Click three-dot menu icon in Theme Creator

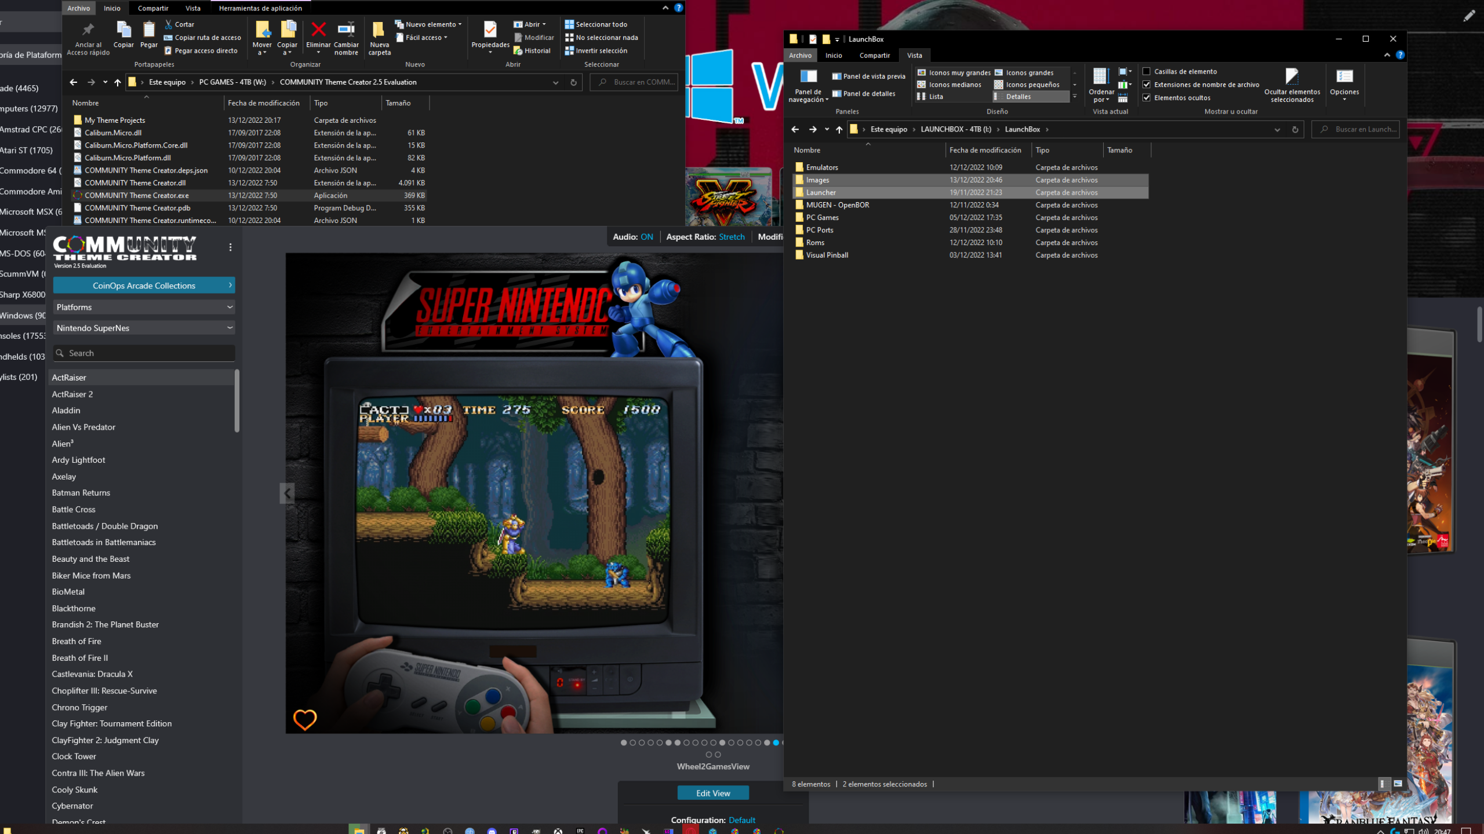230,247
